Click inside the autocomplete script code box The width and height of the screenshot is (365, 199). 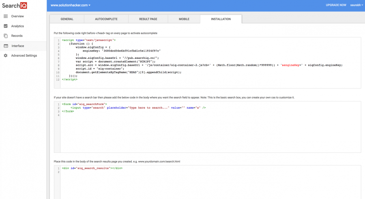[207, 63]
